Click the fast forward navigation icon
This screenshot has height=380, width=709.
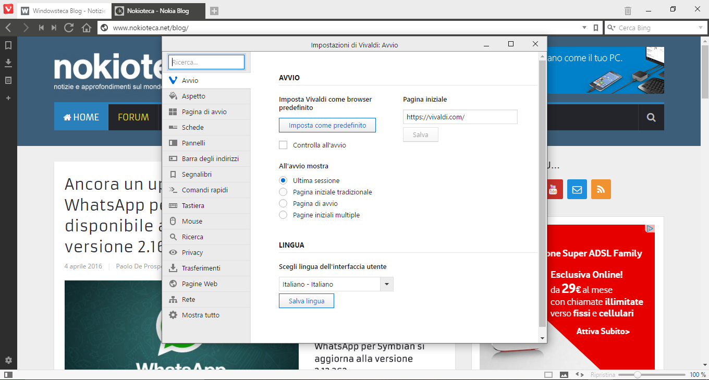pos(54,28)
